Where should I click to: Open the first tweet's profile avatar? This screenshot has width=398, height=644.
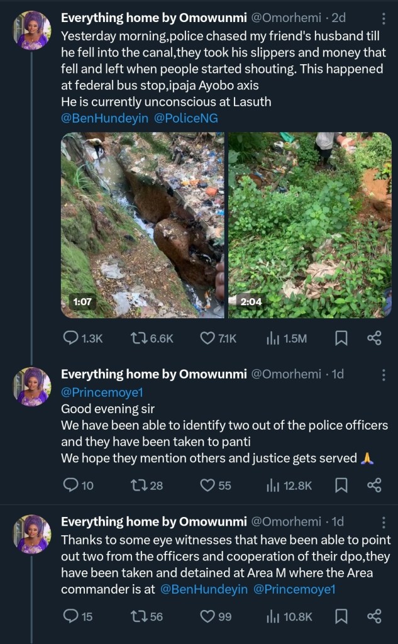pos(31,30)
